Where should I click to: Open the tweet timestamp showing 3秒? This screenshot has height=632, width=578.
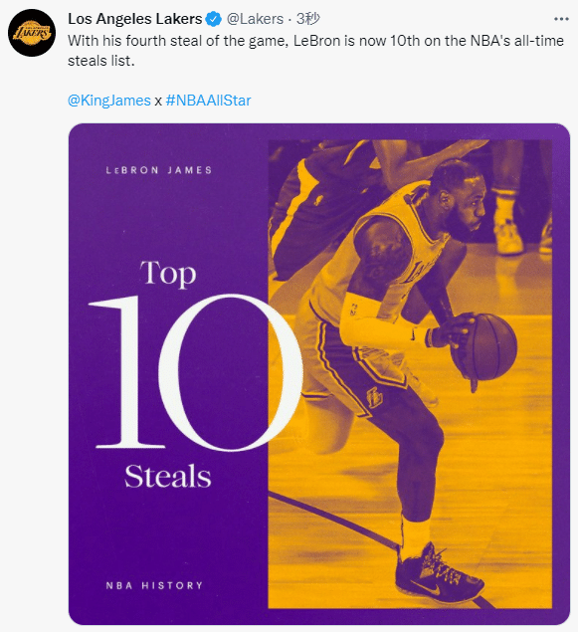(x=308, y=19)
